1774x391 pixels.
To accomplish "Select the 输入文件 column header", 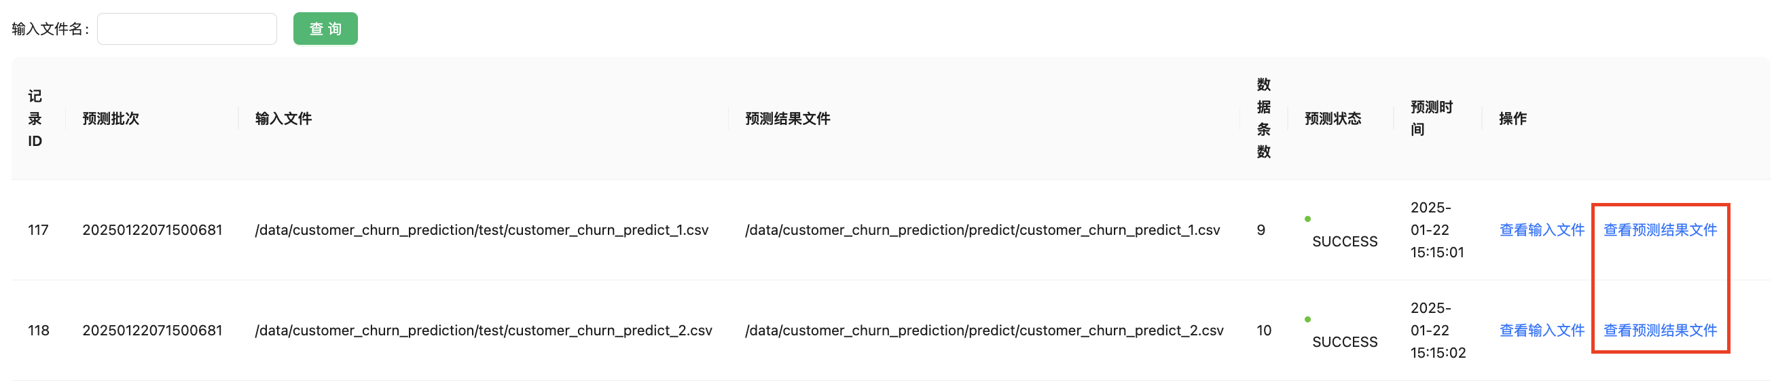I will tap(284, 118).
